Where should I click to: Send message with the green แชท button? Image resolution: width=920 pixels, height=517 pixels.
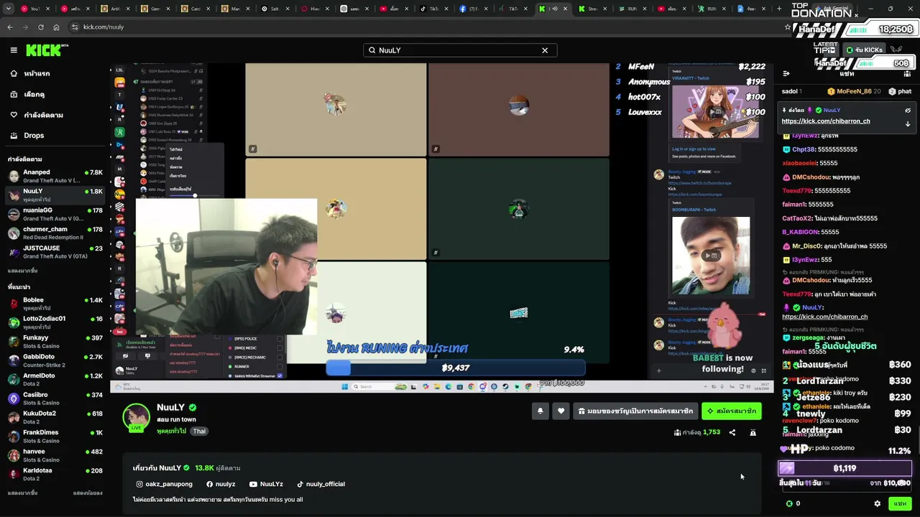pos(900,504)
